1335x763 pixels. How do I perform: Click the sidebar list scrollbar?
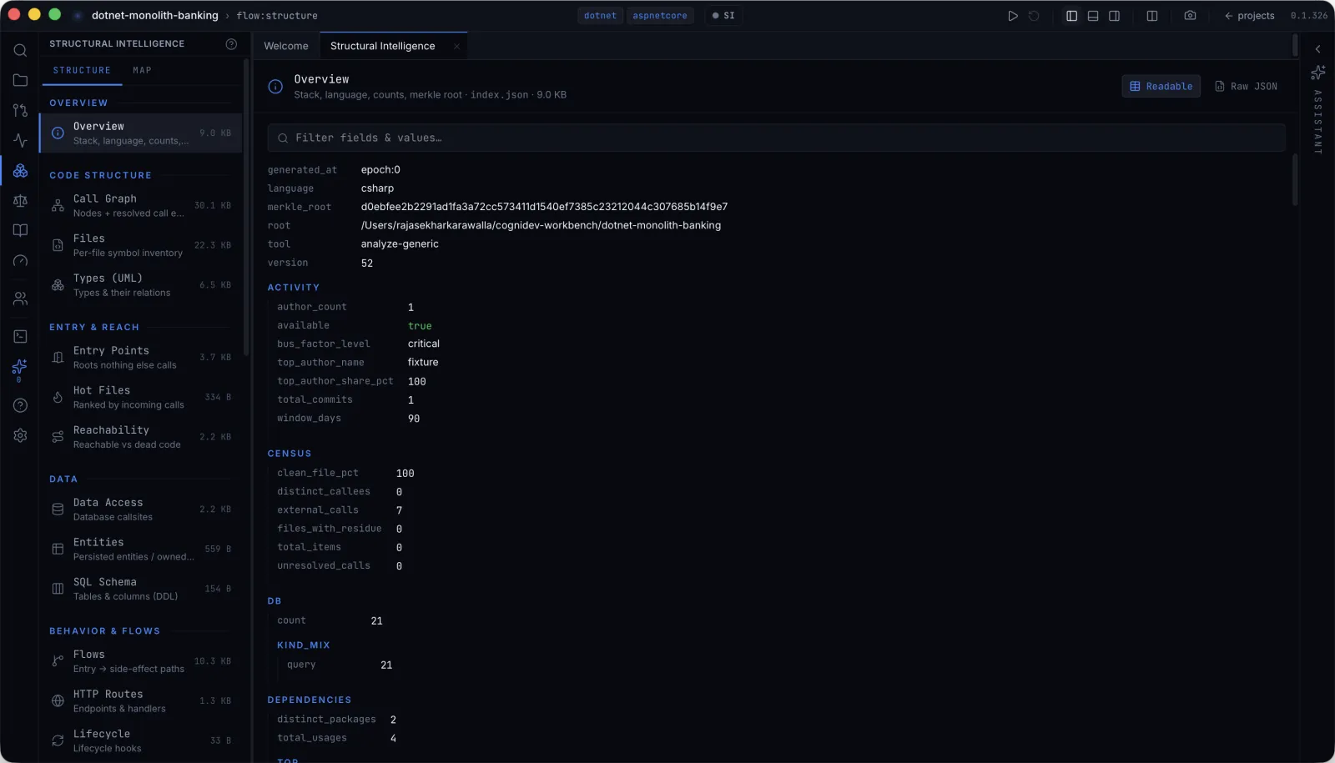click(x=245, y=208)
